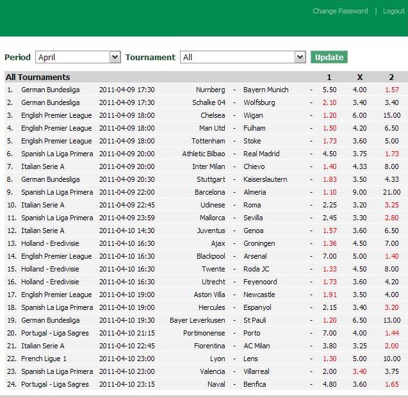Click odds 1.44 for Porto

391,333
